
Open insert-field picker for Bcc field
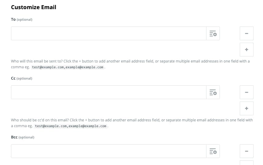click(x=213, y=151)
